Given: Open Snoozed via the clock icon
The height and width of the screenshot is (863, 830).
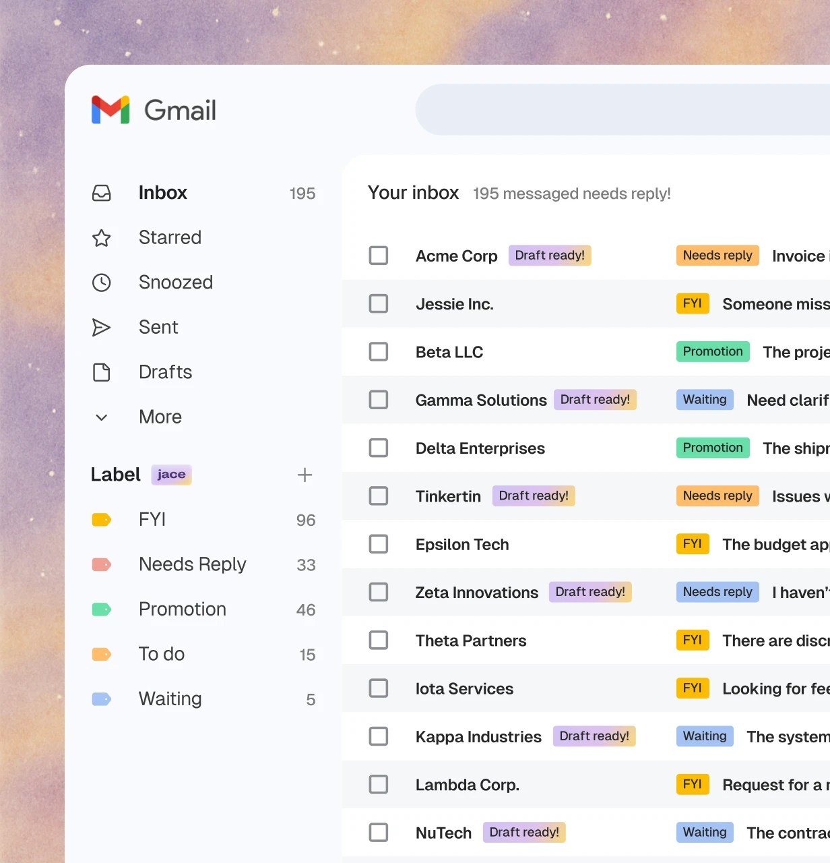Looking at the screenshot, I should (x=102, y=282).
